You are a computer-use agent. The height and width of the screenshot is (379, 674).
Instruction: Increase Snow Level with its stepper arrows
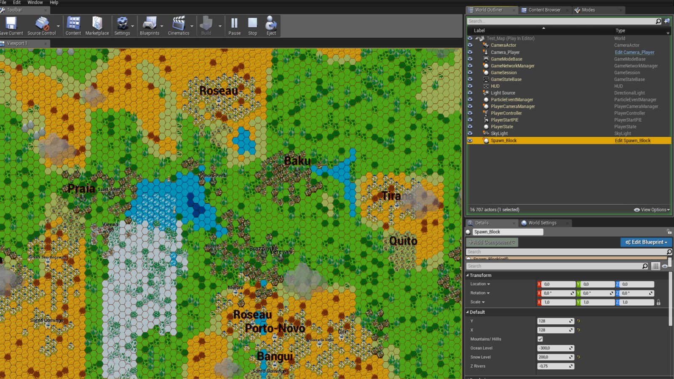tap(570, 357)
